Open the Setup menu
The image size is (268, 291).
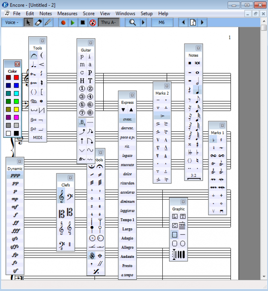coord(147,14)
